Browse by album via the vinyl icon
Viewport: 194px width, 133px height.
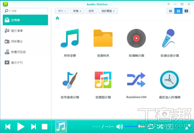(x=136, y=39)
